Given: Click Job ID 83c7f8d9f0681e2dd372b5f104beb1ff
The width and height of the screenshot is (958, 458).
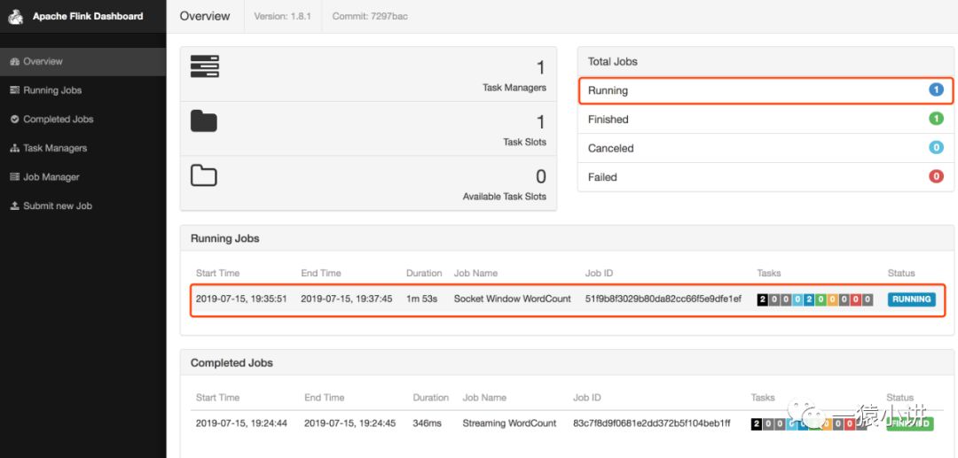Looking at the screenshot, I should pos(651,423).
